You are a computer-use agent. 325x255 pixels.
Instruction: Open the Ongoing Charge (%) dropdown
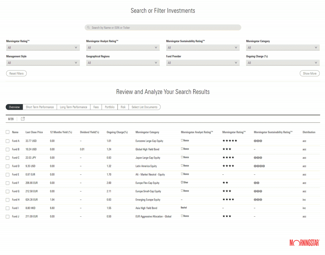(x=283, y=62)
